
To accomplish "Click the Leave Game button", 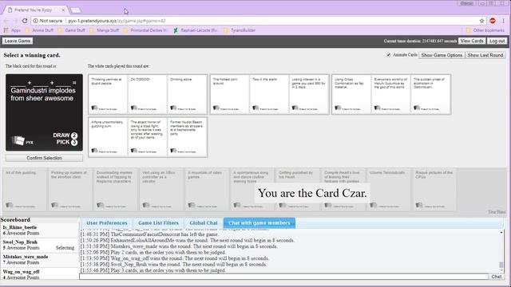I will pos(18,41).
